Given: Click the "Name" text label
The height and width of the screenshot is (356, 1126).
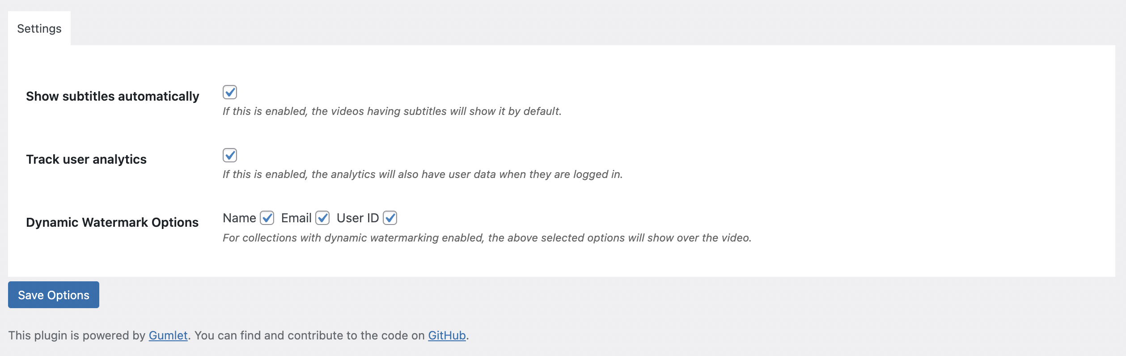Looking at the screenshot, I should pos(239,218).
